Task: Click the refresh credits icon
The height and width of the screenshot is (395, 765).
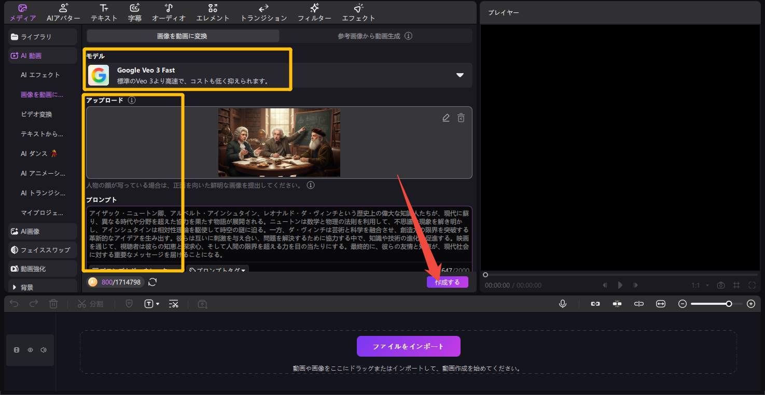Action: coord(152,282)
